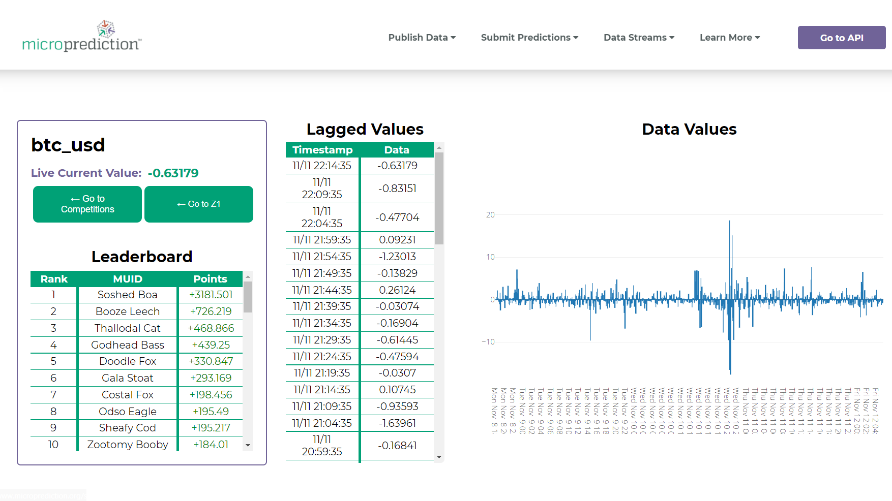Click the Live Current Value -0.63179
This screenshot has height=501, width=892.
click(173, 173)
